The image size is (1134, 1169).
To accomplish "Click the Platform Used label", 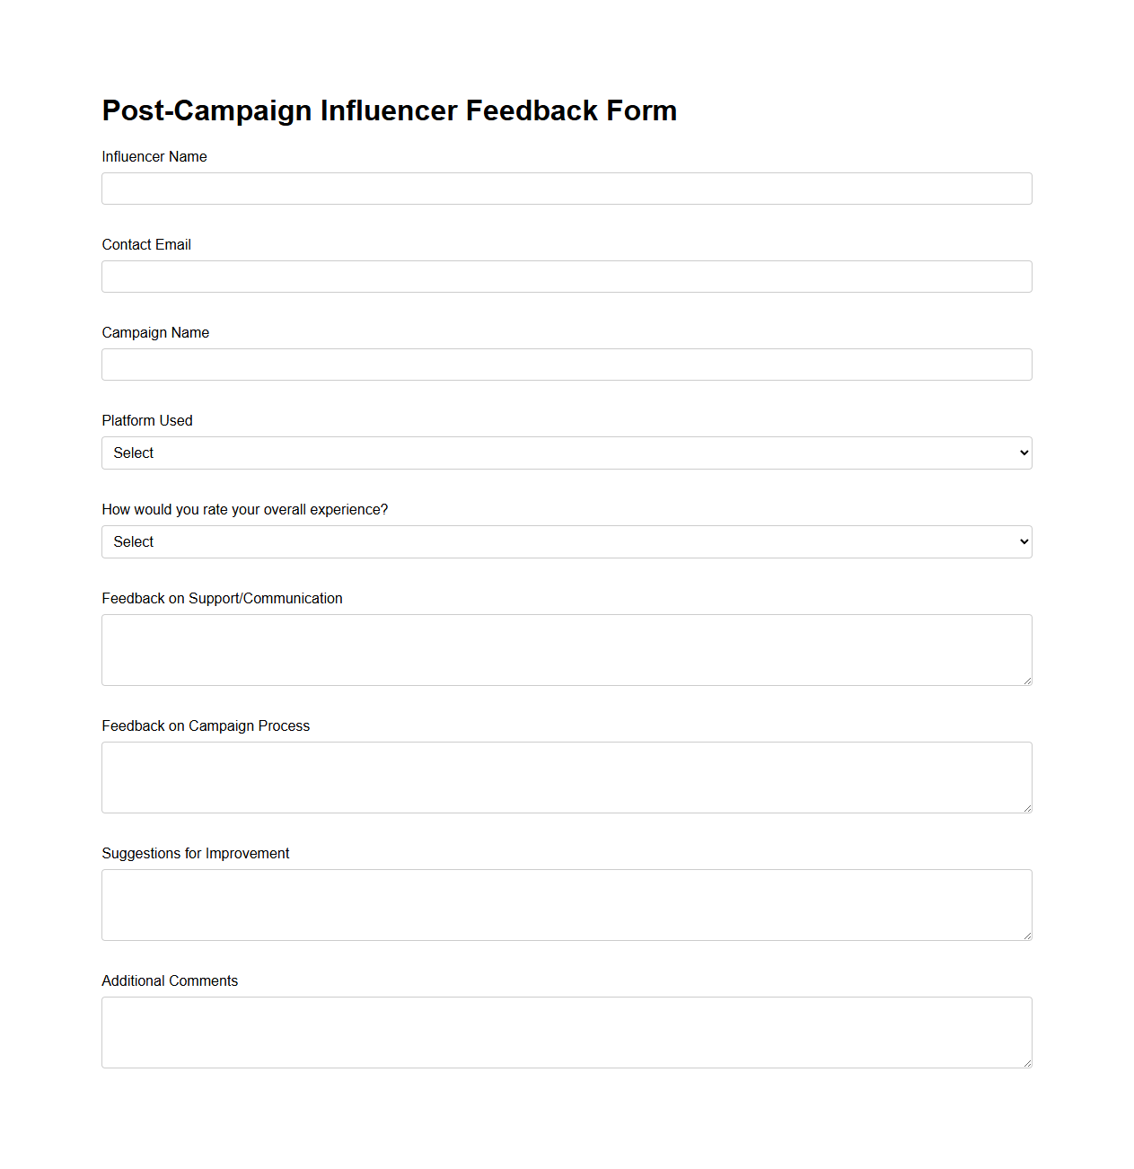I will (x=146, y=420).
